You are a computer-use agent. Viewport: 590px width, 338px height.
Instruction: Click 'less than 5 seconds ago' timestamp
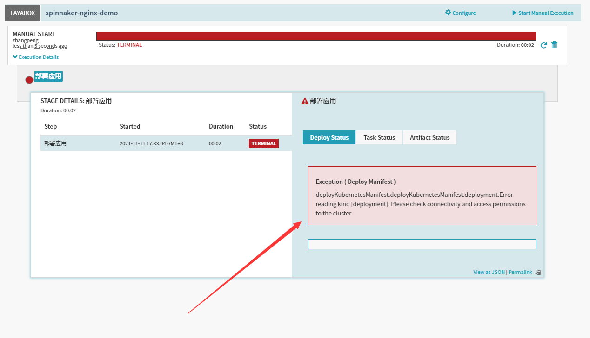pos(40,46)
